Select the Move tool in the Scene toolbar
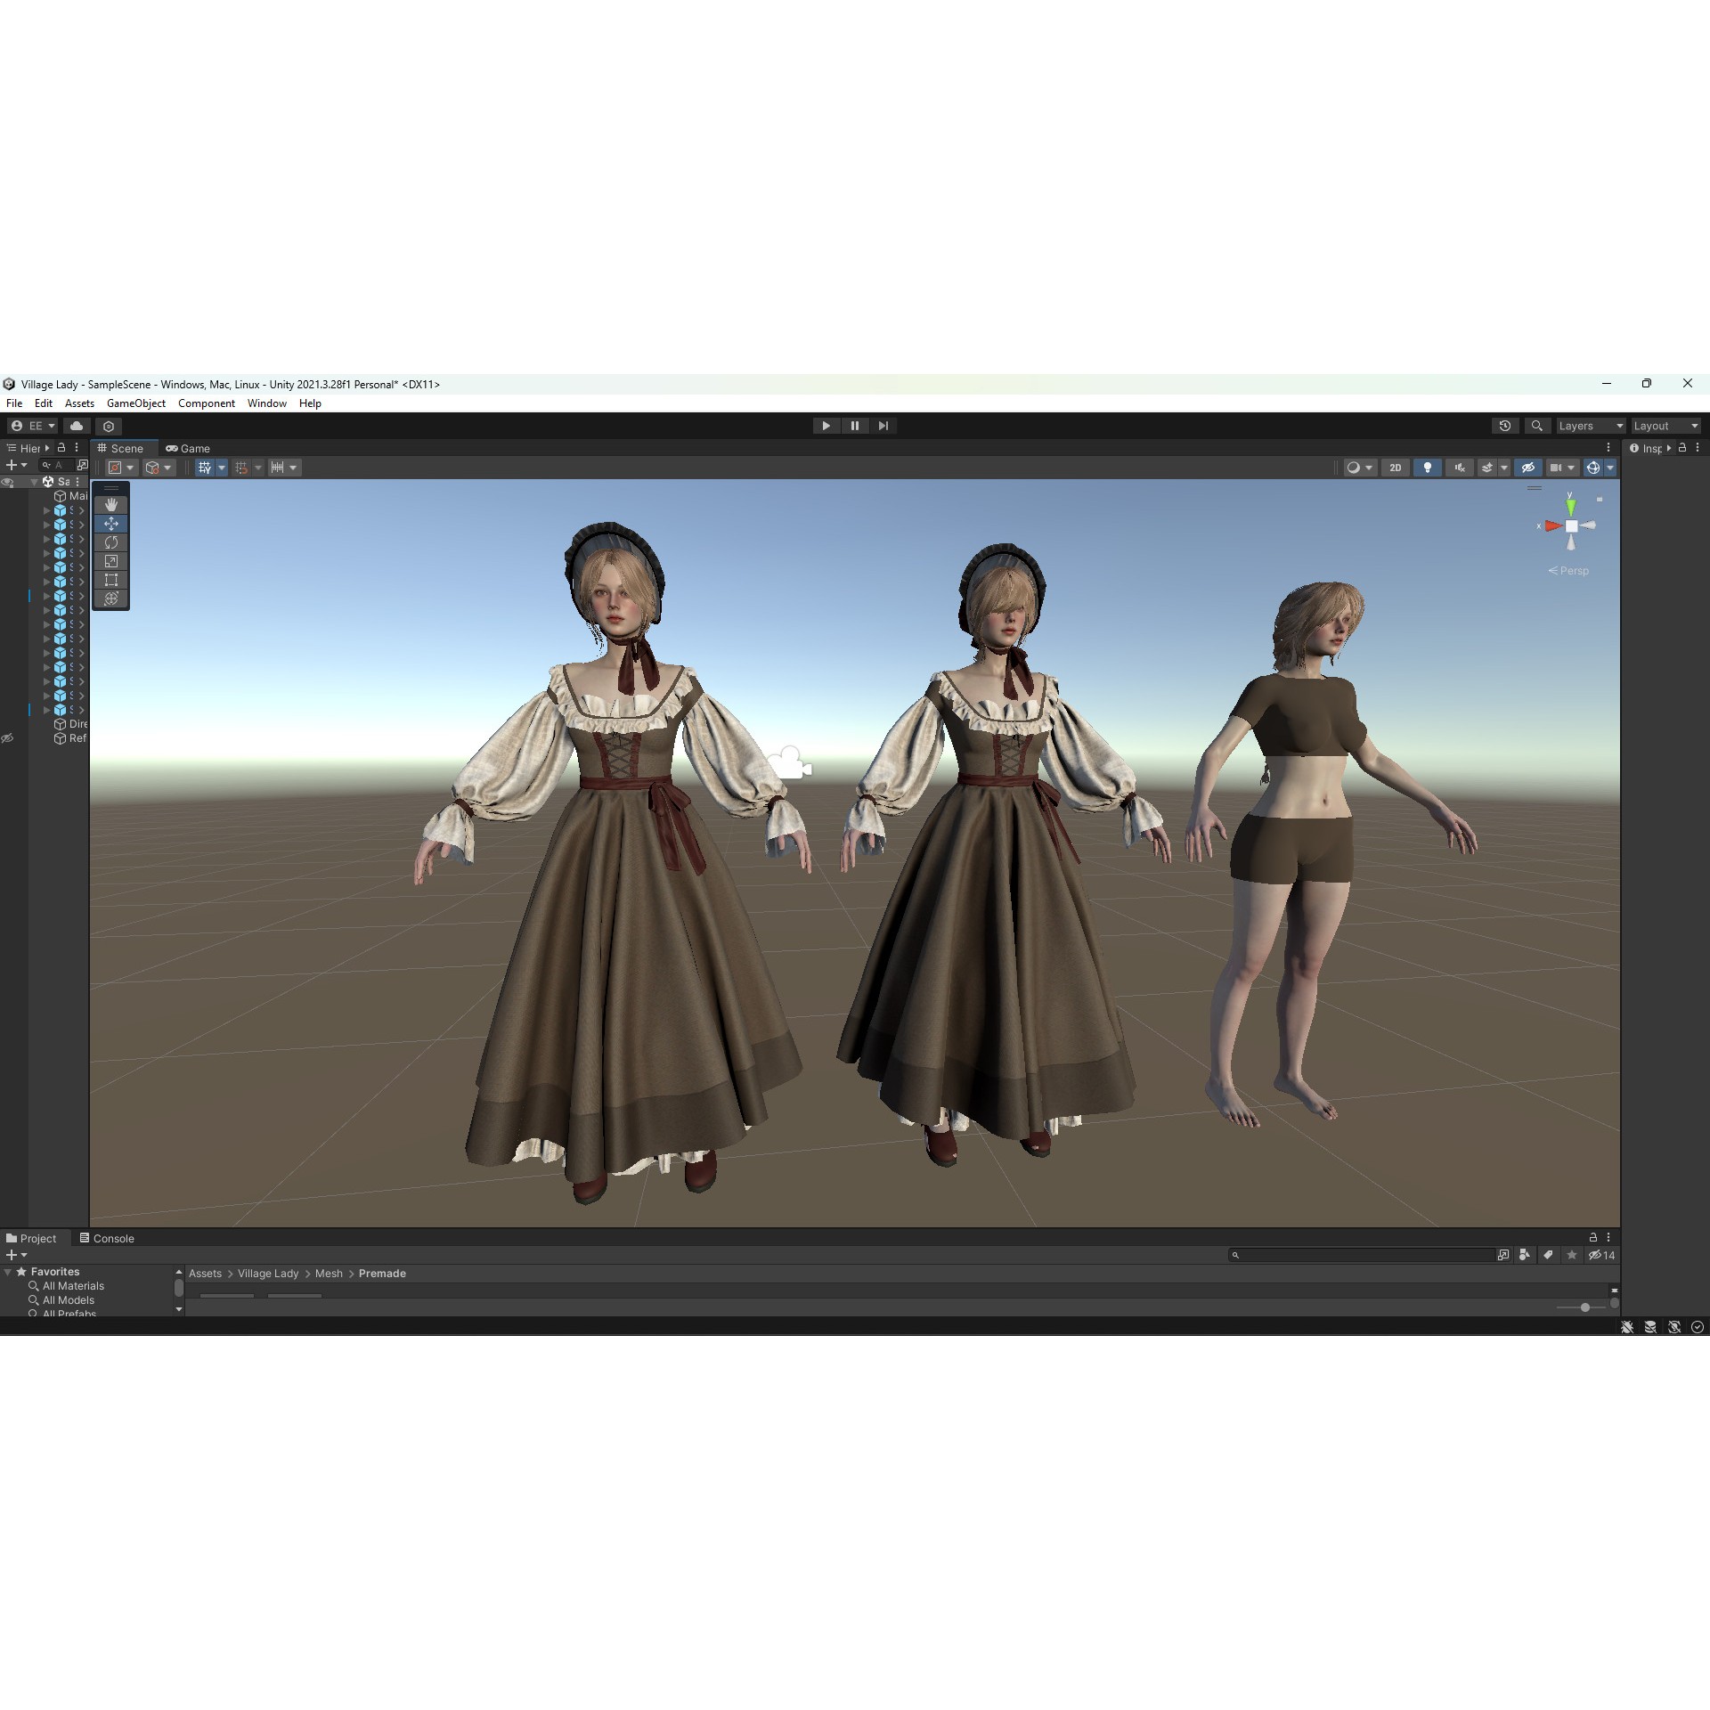 111,524
